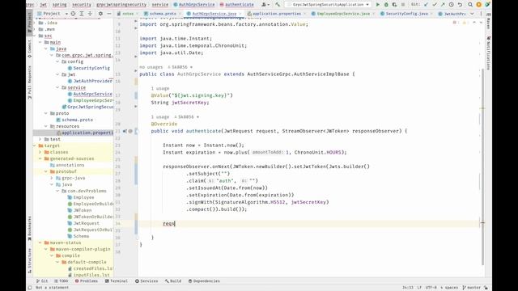
Task: Open the Maven tool window
Action: [x=488, y=22]
